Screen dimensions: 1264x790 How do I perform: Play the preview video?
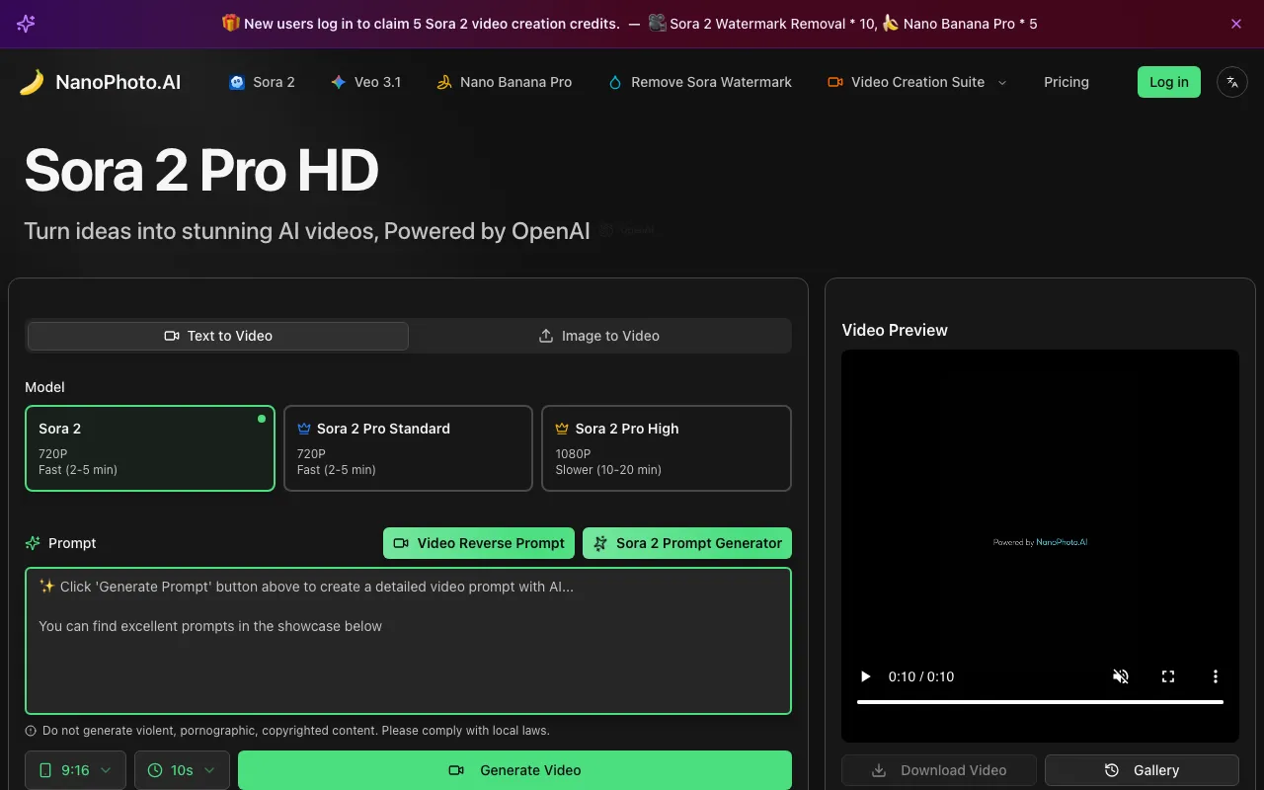865,676
